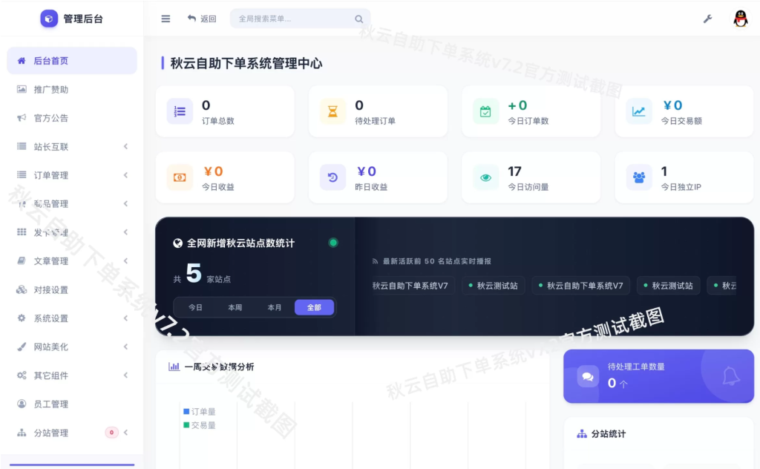
Task: Open the wrench tools icon
Action: point(707,19)
